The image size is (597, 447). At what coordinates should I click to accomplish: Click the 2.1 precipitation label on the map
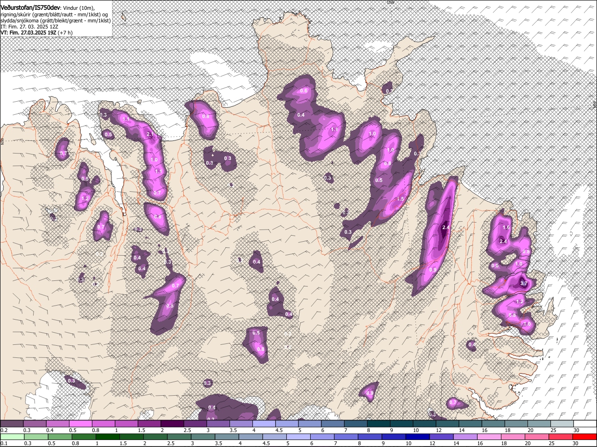point(150,134)
